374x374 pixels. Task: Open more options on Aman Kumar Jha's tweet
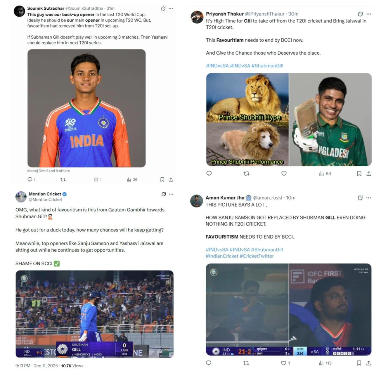click(x=369, y=198)
